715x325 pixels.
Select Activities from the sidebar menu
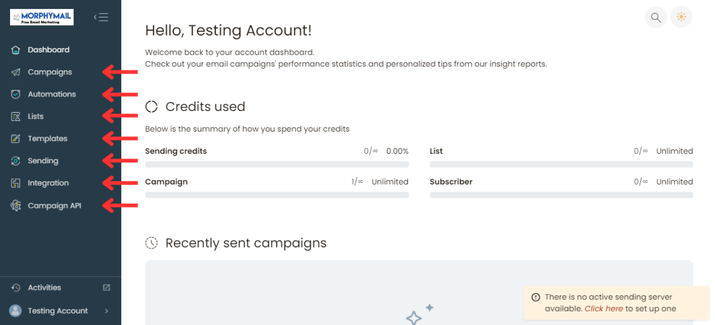44,287
